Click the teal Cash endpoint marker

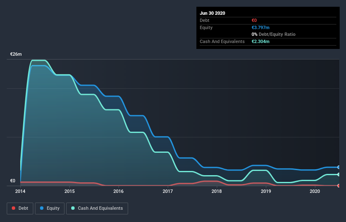[x=339, y=174]
